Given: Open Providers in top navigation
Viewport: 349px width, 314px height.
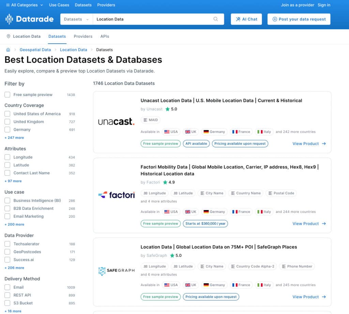Looking at the screenshot, I should click(x=106, y=5).
